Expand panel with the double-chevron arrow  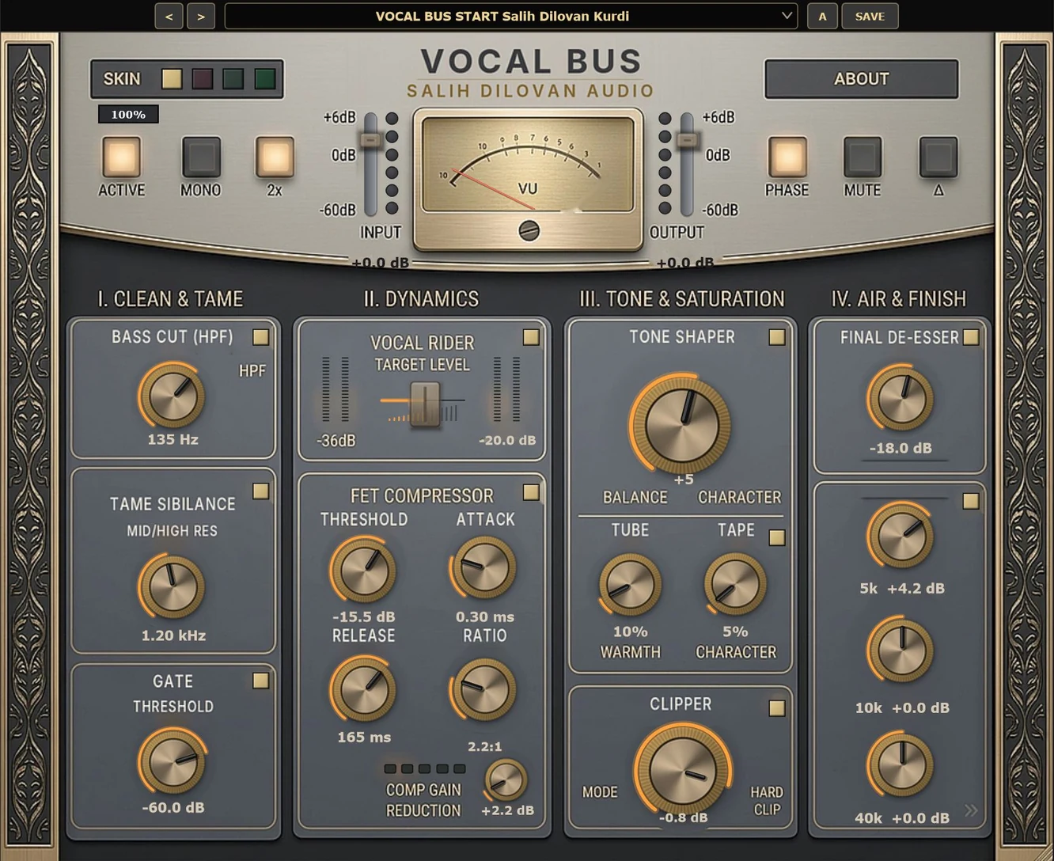click(x=971, y=810)
